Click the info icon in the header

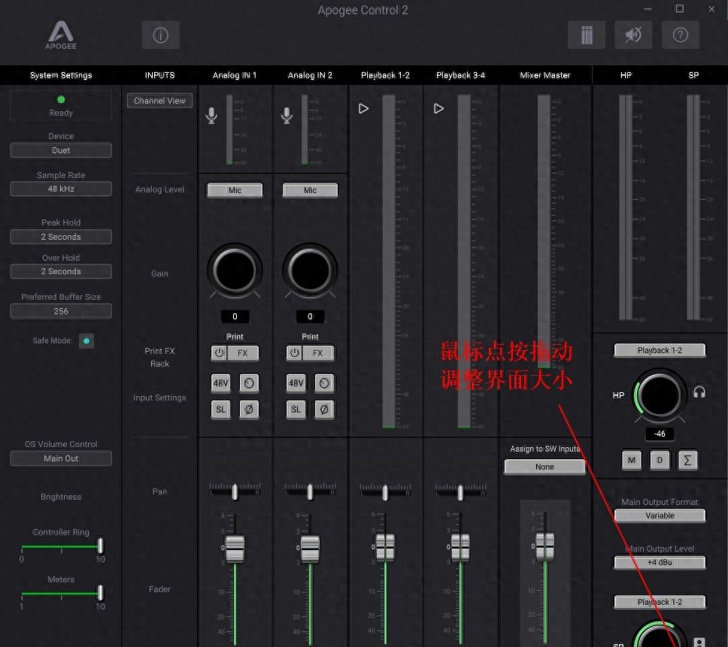pos(160,35)
